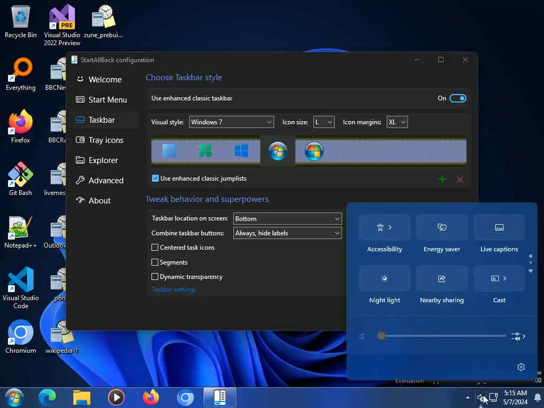Mute using the speaker icon in quick settings

click(x=362, y=336)
